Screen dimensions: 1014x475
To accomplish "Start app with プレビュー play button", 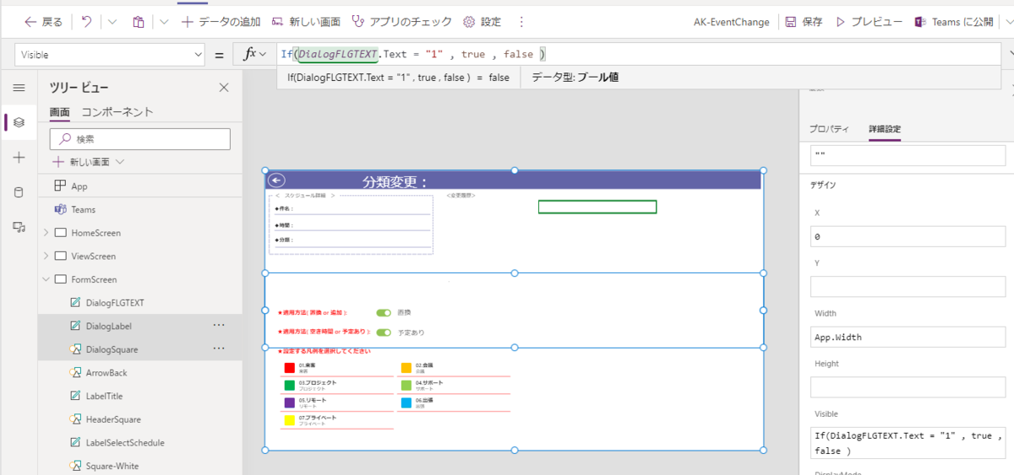I will point(869,22).
